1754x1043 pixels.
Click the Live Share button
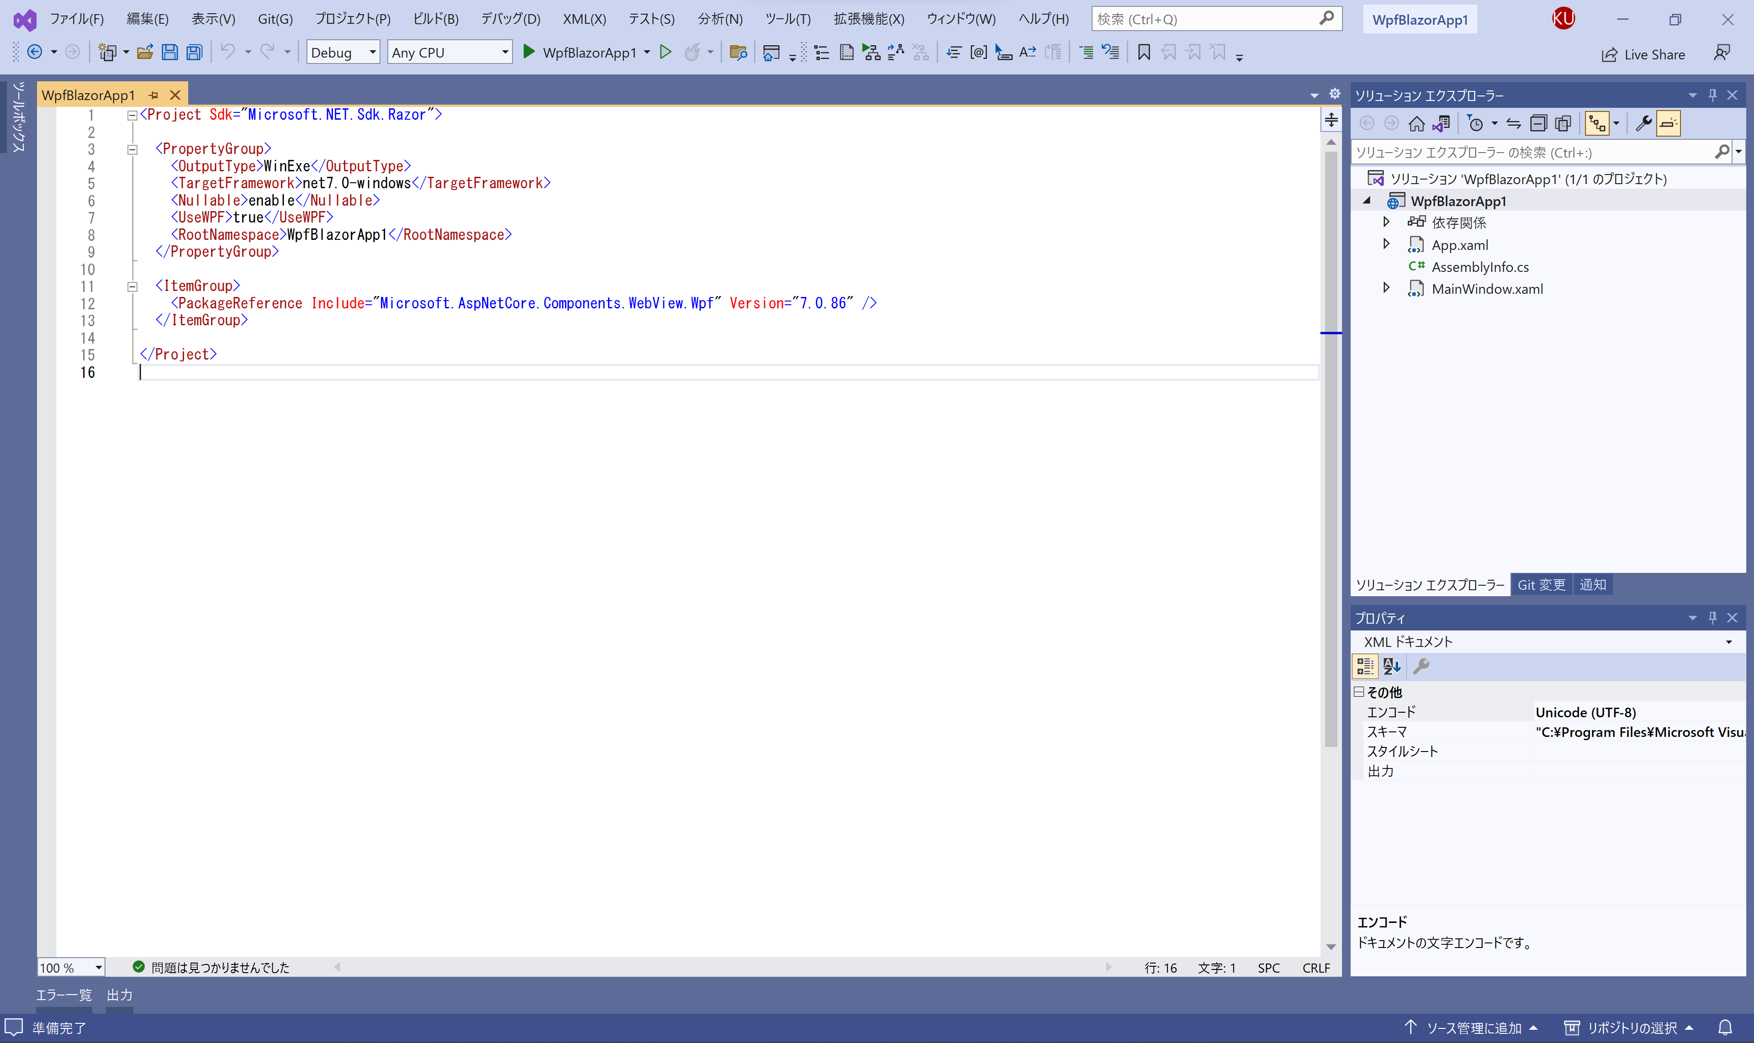point(1643,54)
